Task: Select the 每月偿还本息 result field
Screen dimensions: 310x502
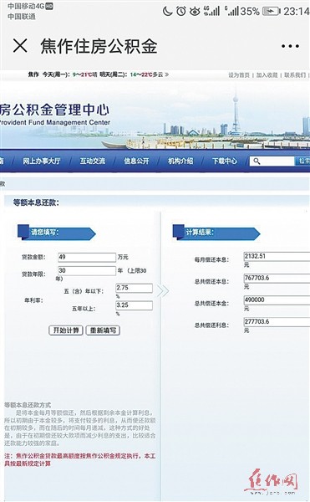Action: click(x=277, y=256)
